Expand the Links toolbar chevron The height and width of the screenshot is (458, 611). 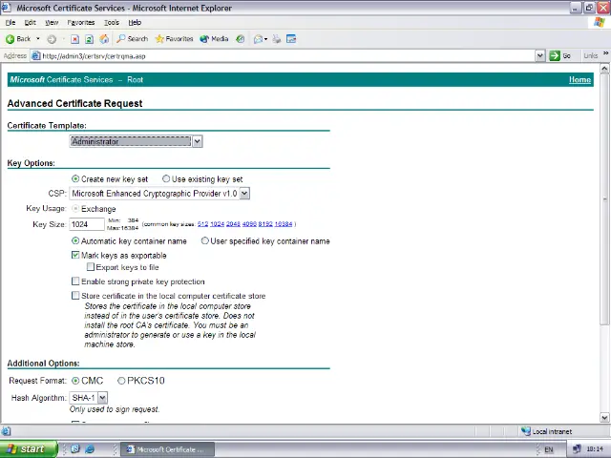[605, 53]
